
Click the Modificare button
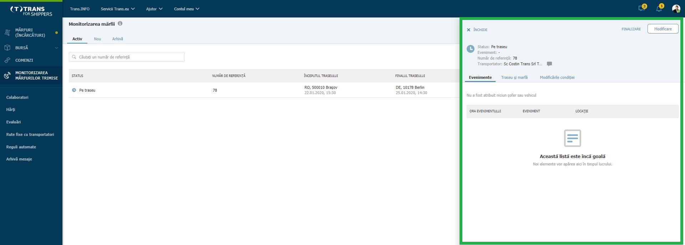[x=663, y=29]
